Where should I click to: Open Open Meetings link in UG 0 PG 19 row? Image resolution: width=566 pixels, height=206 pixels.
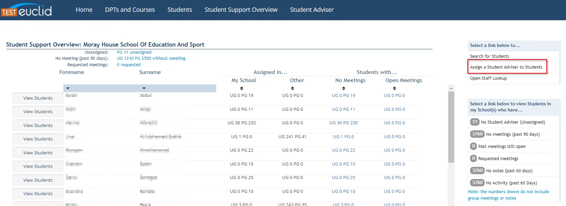395,96
